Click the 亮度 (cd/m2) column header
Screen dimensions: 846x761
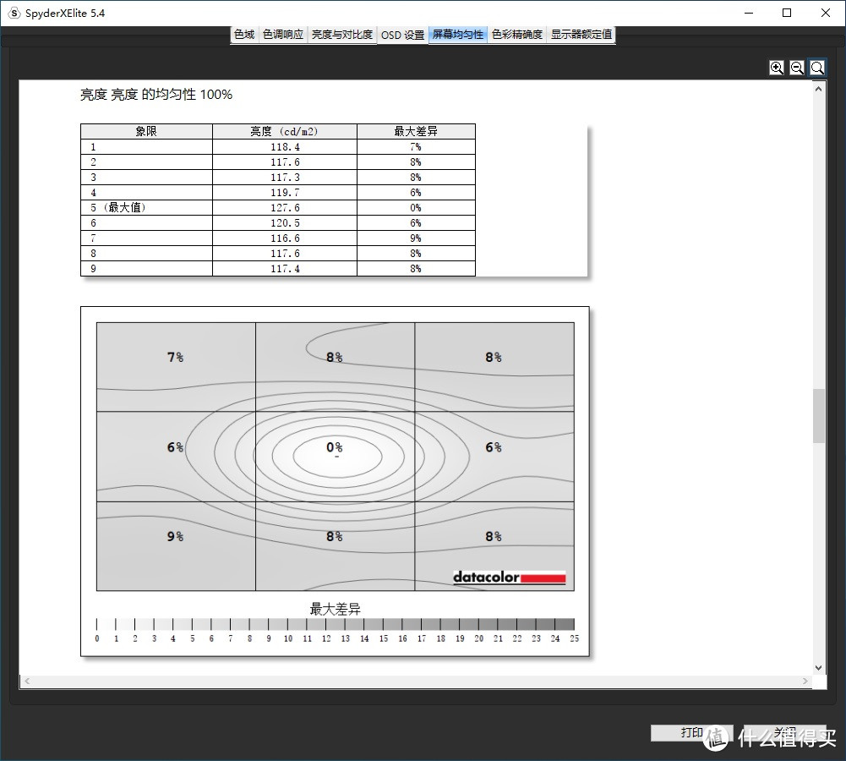[x=284, y=131]
